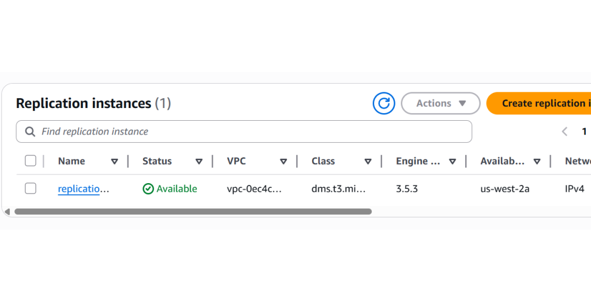
Task: Click the Status column header
Action: 157,161
